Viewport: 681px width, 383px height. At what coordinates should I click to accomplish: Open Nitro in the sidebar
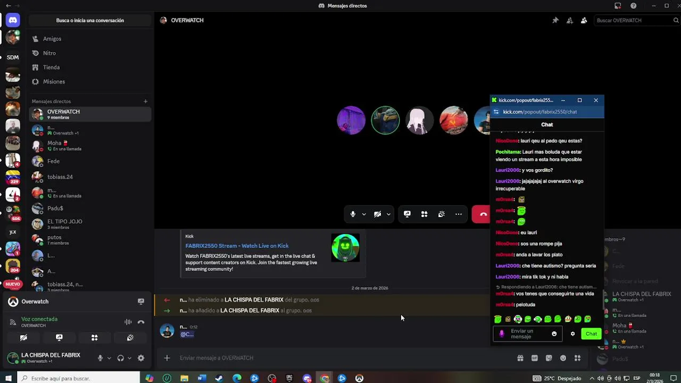pos(90,53)
